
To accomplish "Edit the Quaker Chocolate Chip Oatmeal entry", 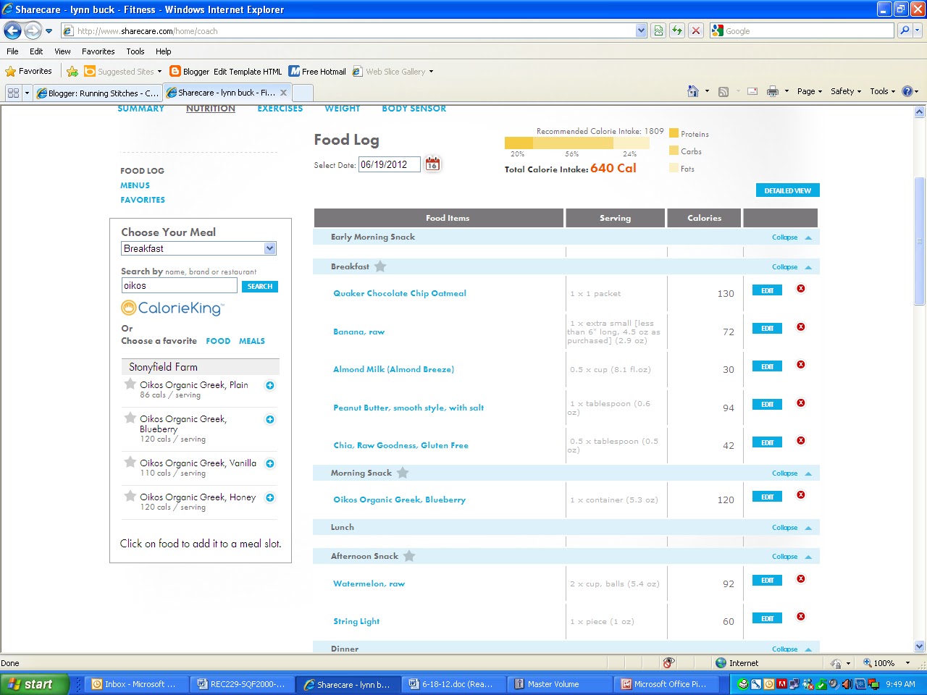I will pos(768,290).
